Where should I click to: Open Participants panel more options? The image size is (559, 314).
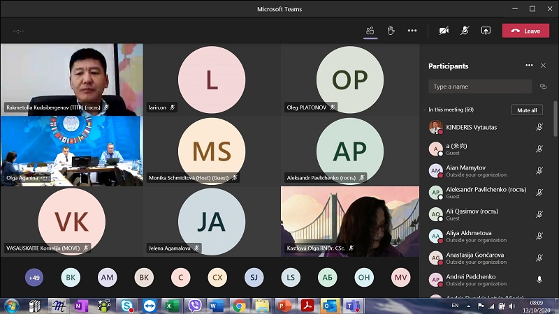coord(529,66)
